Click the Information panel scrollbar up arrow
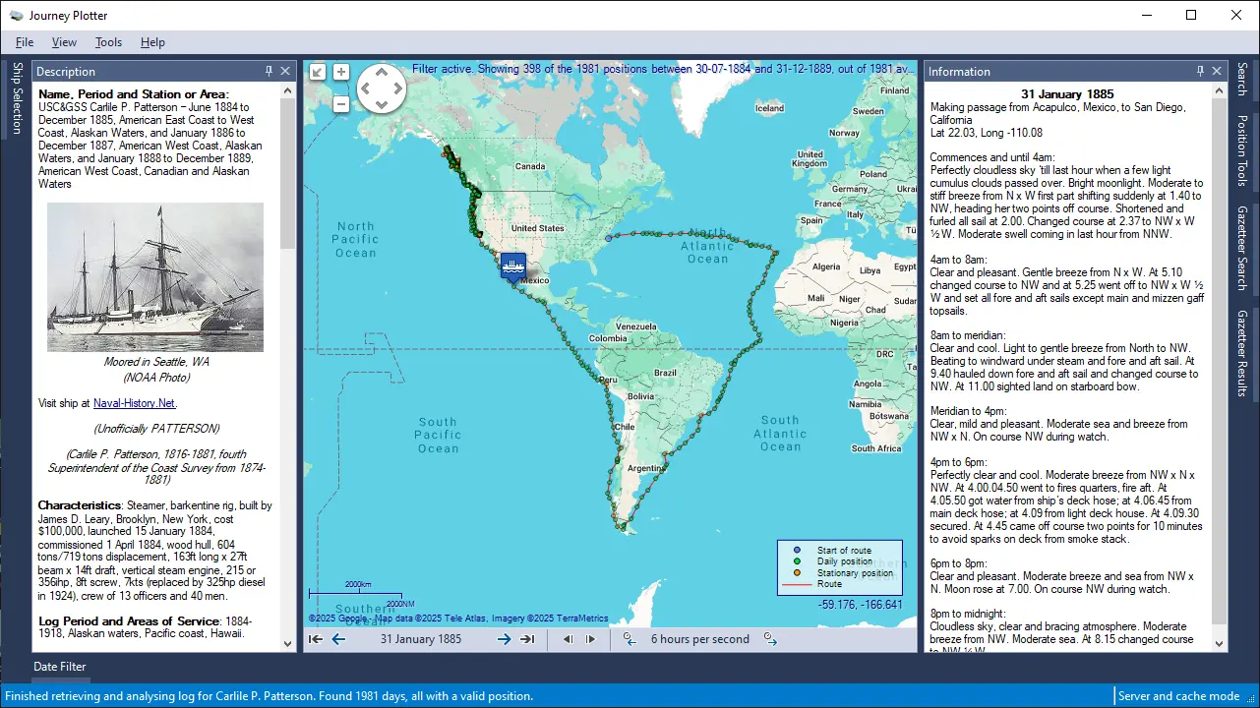 (1220, 90)
